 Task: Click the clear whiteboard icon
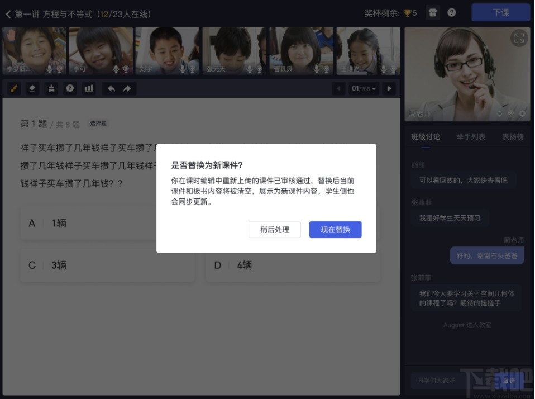pyautogui.click(x=51, y=88)
